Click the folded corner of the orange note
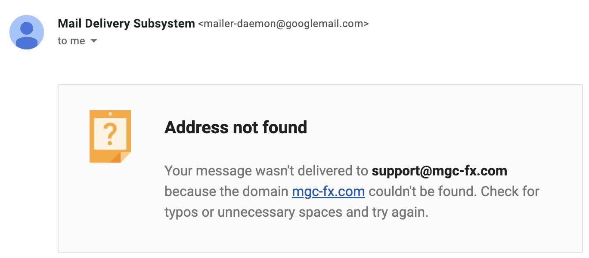 [124, 157]
